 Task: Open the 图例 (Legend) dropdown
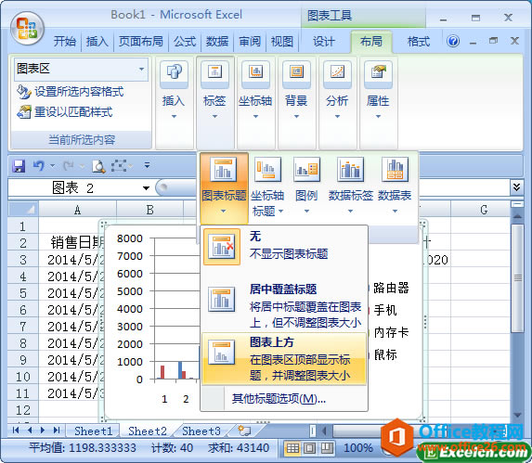coord(306,186)
